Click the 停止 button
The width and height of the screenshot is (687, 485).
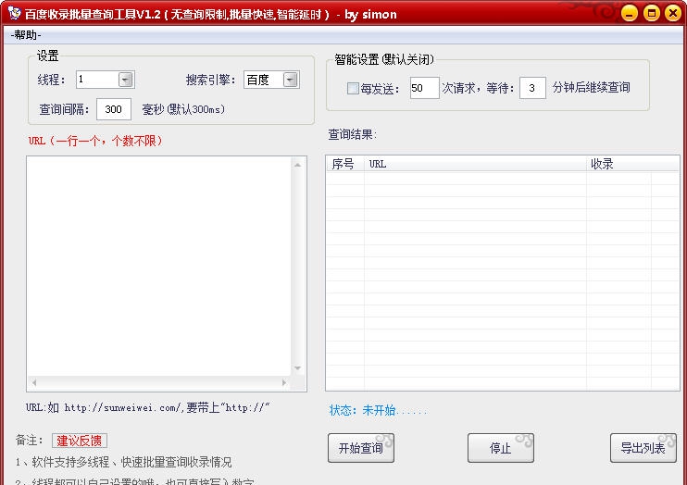(x=500, y=448)
